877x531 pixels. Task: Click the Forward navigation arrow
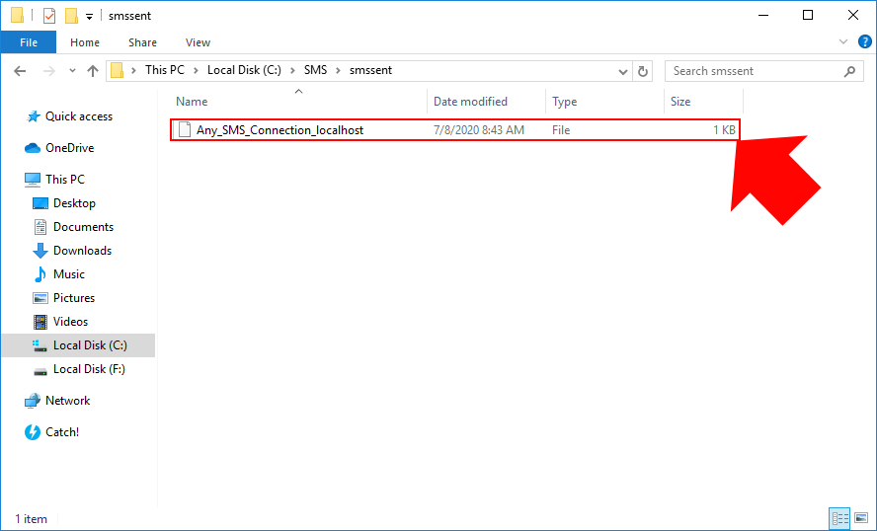(x=49, y=71)
